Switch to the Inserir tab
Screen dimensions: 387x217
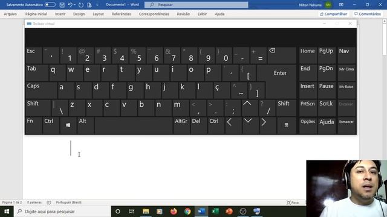pyautogui.click(x=60, y=14)
